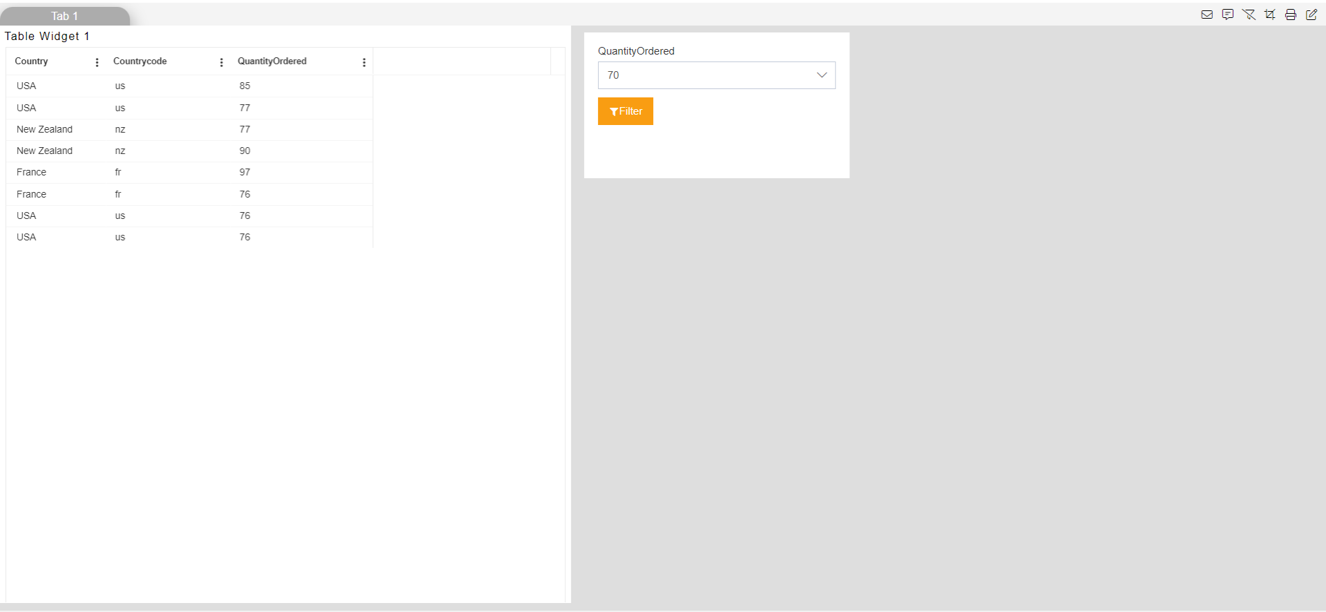Click first New Zealand country cell

(45, 129)
